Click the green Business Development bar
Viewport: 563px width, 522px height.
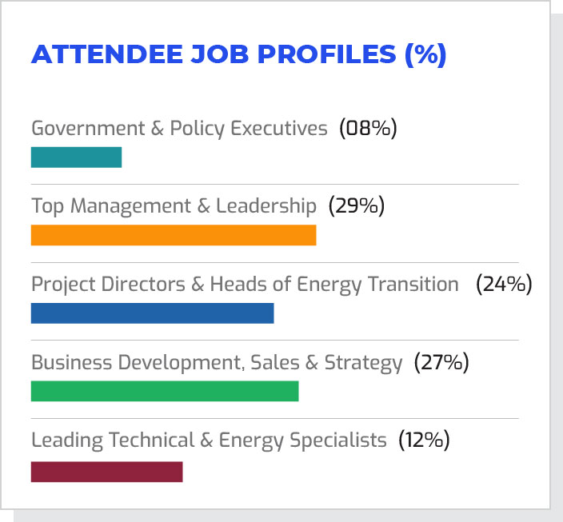[x=165, y=391]
